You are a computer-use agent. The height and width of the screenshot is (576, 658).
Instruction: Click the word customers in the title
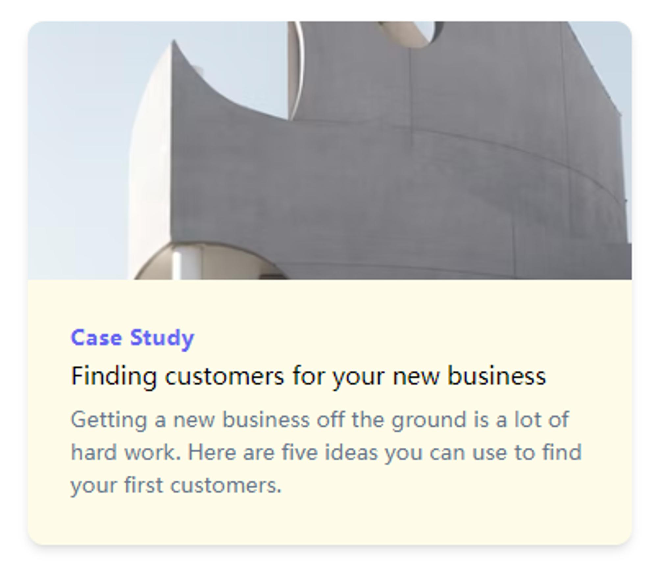(x=224, y=376)
